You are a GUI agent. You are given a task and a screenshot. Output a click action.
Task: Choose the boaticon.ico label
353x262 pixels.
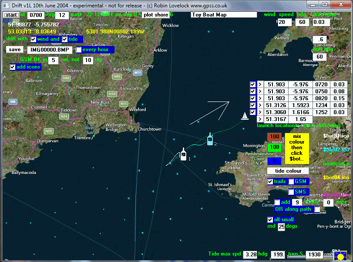(x=337, y=164)
